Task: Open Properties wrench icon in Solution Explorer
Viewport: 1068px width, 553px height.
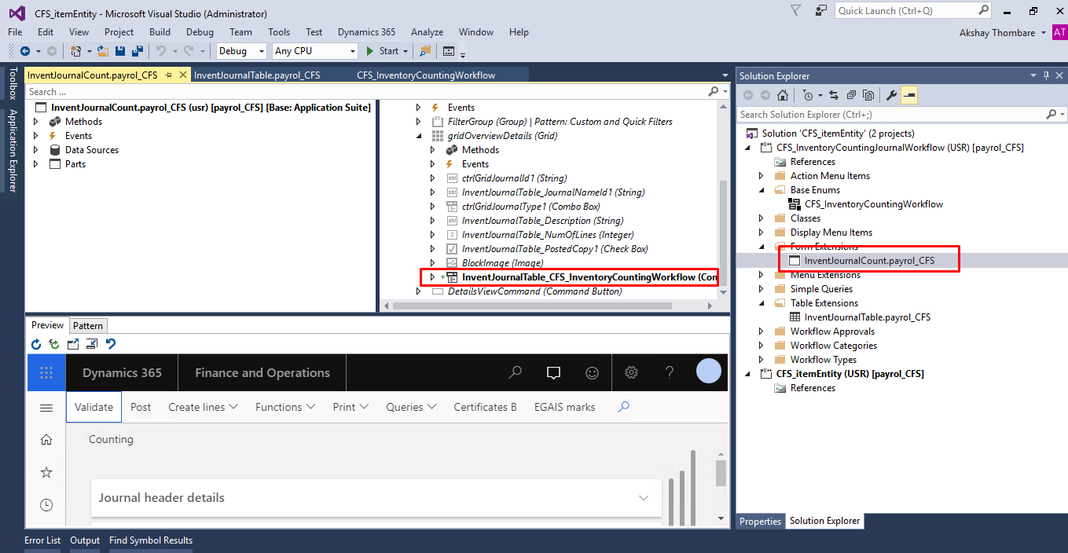Action: (x=891, y=95)
